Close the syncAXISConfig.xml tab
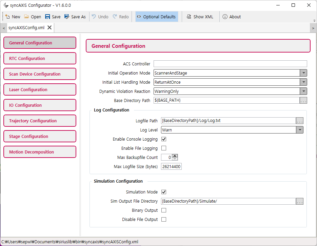 [49, 27]
